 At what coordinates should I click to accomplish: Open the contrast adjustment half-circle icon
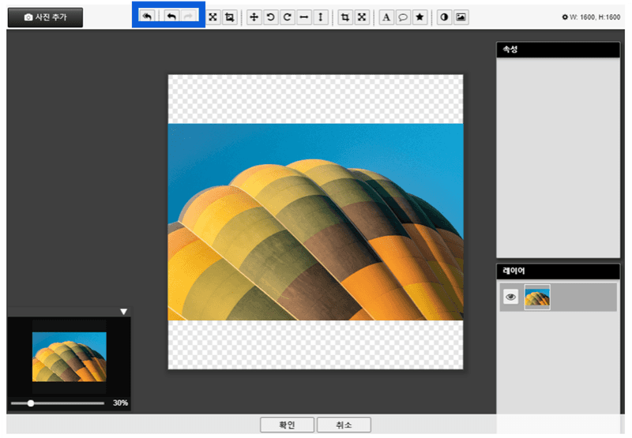445,17
